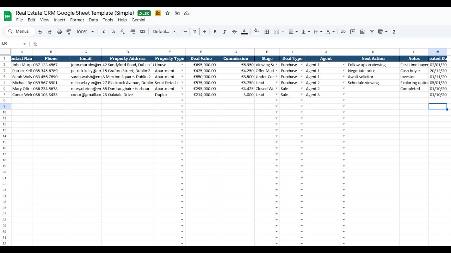
Task: Open Deal Type dropdown in Conor row
Action: point(302,95)
